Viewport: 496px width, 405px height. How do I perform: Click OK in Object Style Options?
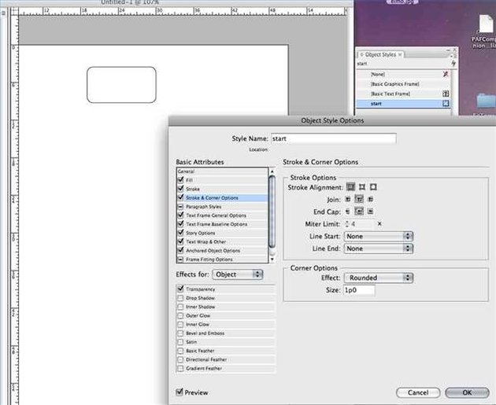(x=467, y=392)
